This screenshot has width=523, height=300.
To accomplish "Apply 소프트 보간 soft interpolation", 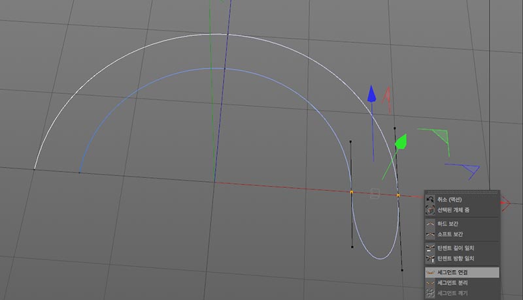I will pyautogui.click(x=462, y=234).
